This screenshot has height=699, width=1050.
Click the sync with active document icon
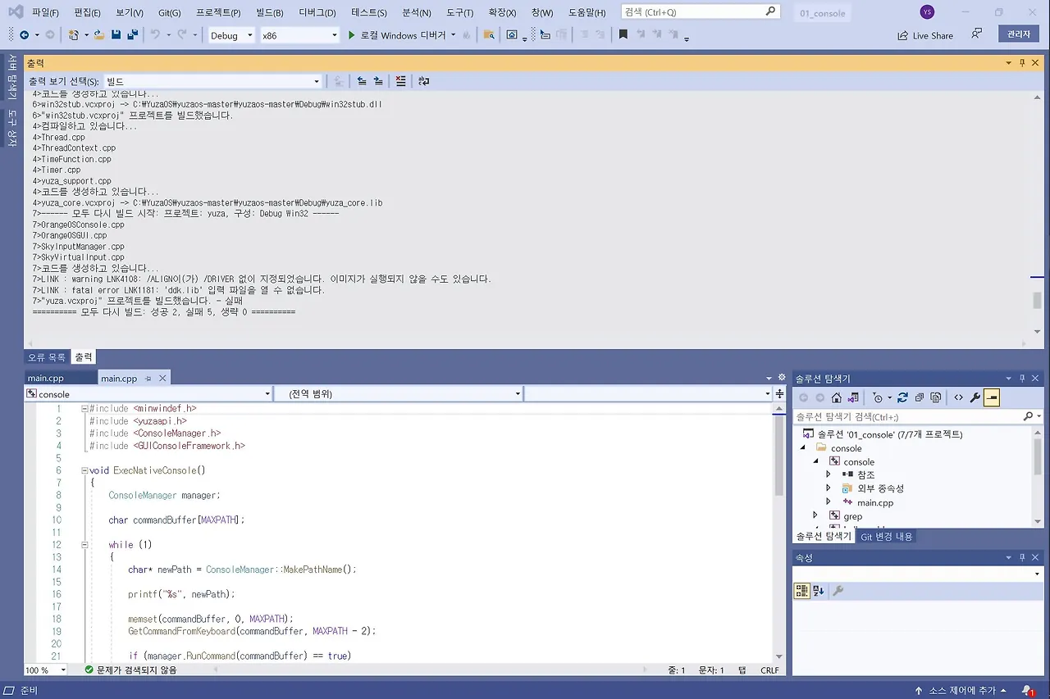902,397
